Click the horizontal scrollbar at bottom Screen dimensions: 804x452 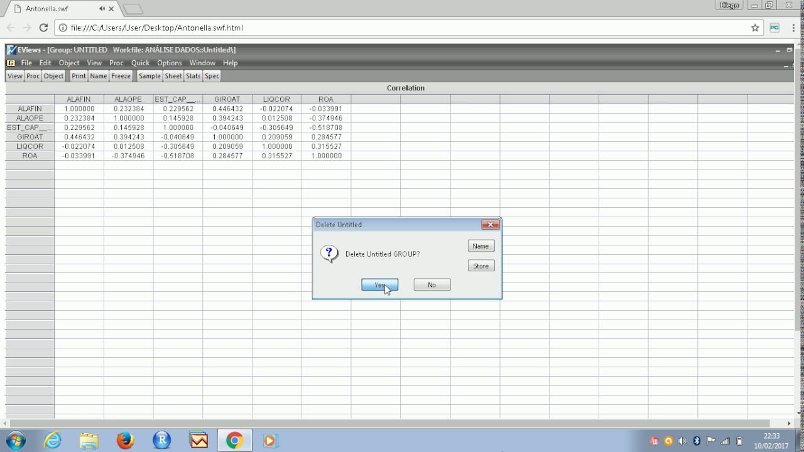pyautogui.click(x=389, y=423)
